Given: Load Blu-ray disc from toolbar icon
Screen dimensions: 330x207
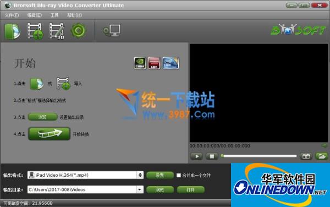Looking at the screenshot, I should pos(13,31).
